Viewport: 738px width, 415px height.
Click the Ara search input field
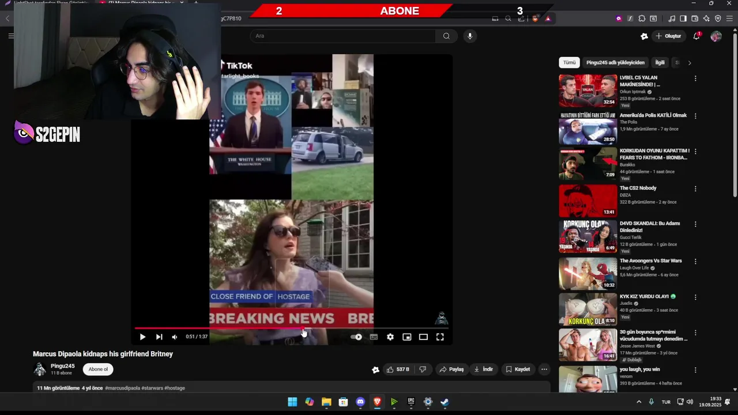pos(343,36)
